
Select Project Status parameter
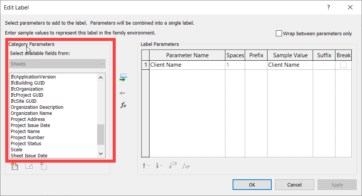[x=26, y=143]
